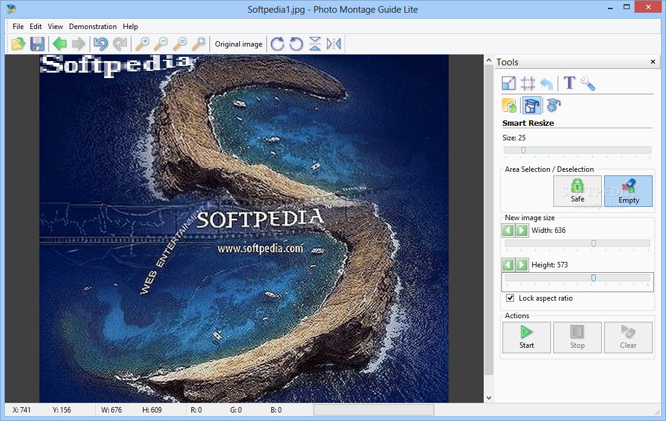Click the 'Y: 156' status bar value
This screenshot has width=666, height=421.
(62, 410)
